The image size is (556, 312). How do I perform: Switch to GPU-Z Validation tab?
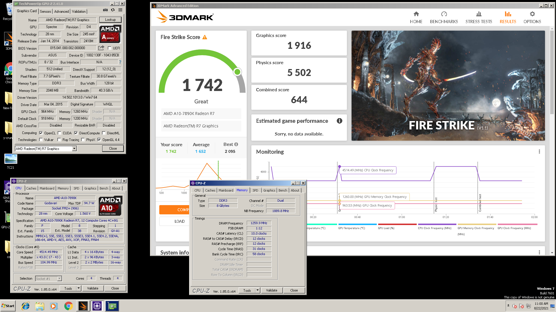pos(79,11)
